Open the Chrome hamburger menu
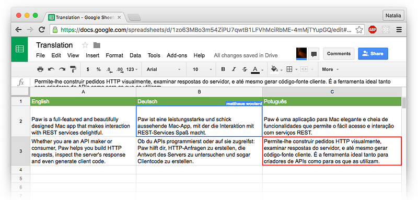Image resolution: width=418 pixels, height=200 pixels. (399, 30)
